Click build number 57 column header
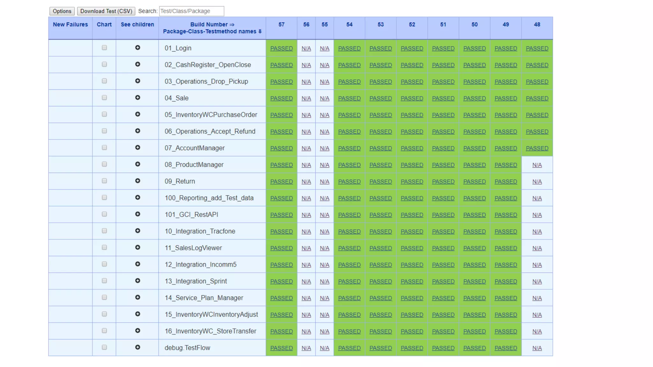The image size is (653, 367). click(x=281, y=25)
